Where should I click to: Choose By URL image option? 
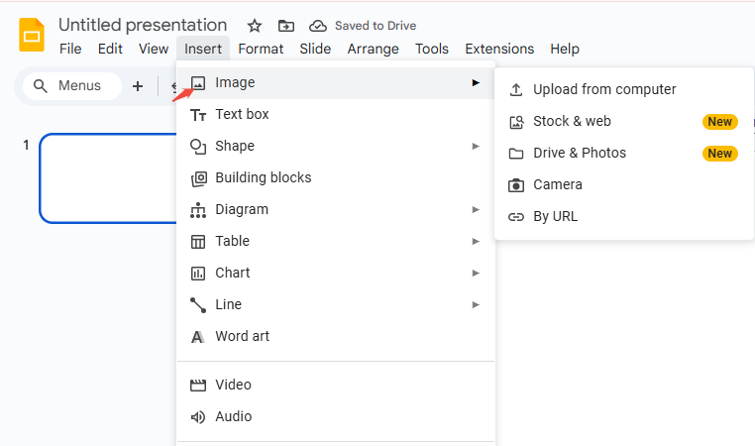click(555, 216)
